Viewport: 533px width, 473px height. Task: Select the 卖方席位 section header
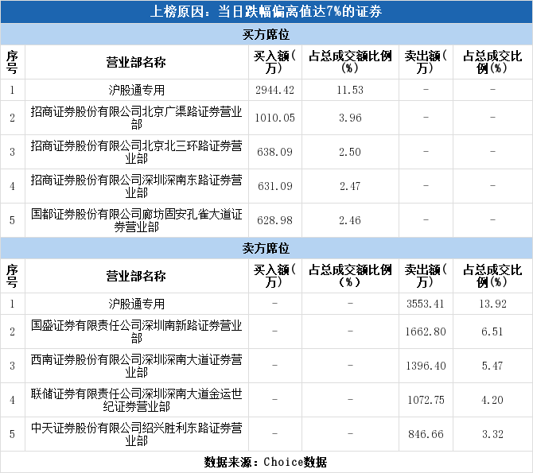click(x=266, y=248)
